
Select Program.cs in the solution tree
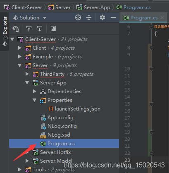pos(64,144)
